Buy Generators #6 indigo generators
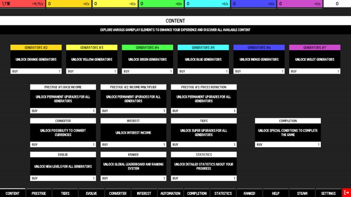 [259, 71]
